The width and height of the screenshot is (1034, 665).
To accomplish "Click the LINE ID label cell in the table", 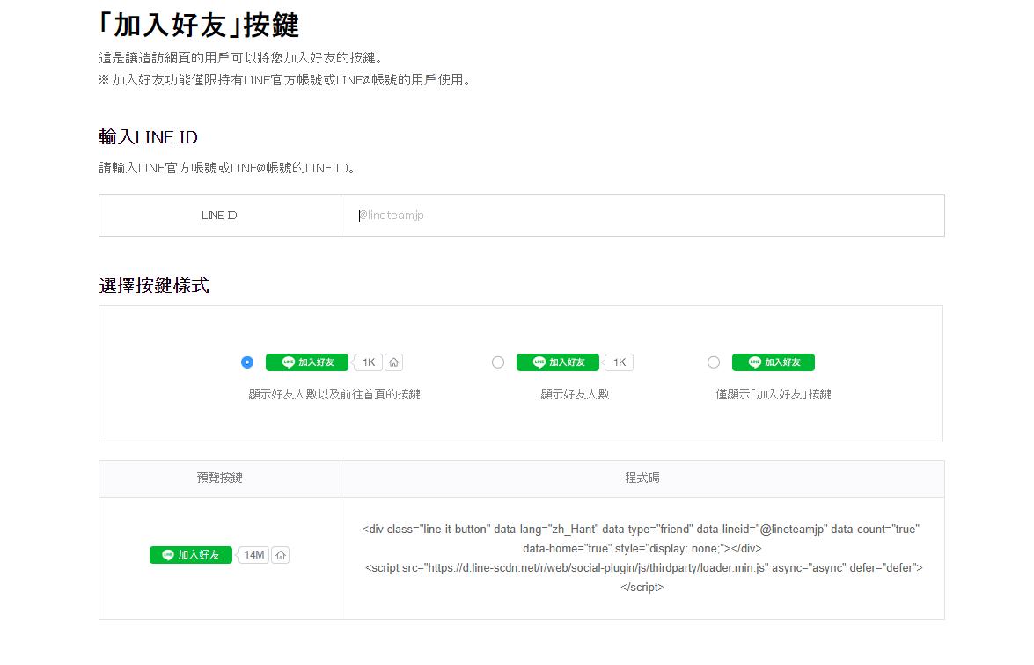I will tap(219, 215).
